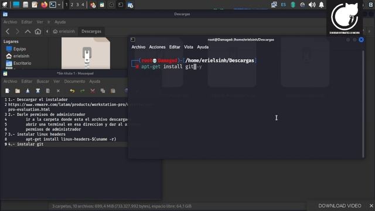This screenshot has width=375, height=211.
Task: Click Reload document icon in Mousepad toolbar
Action: point(48,91)
